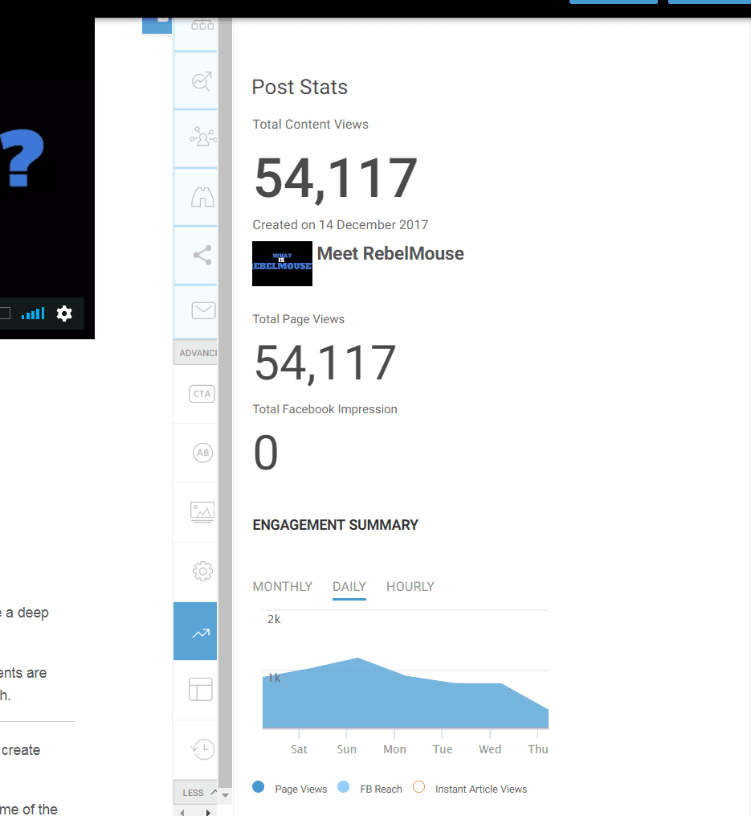Screen dimensions: 751x816
Task: Click the envelope email icon
Action: (202, 310)
